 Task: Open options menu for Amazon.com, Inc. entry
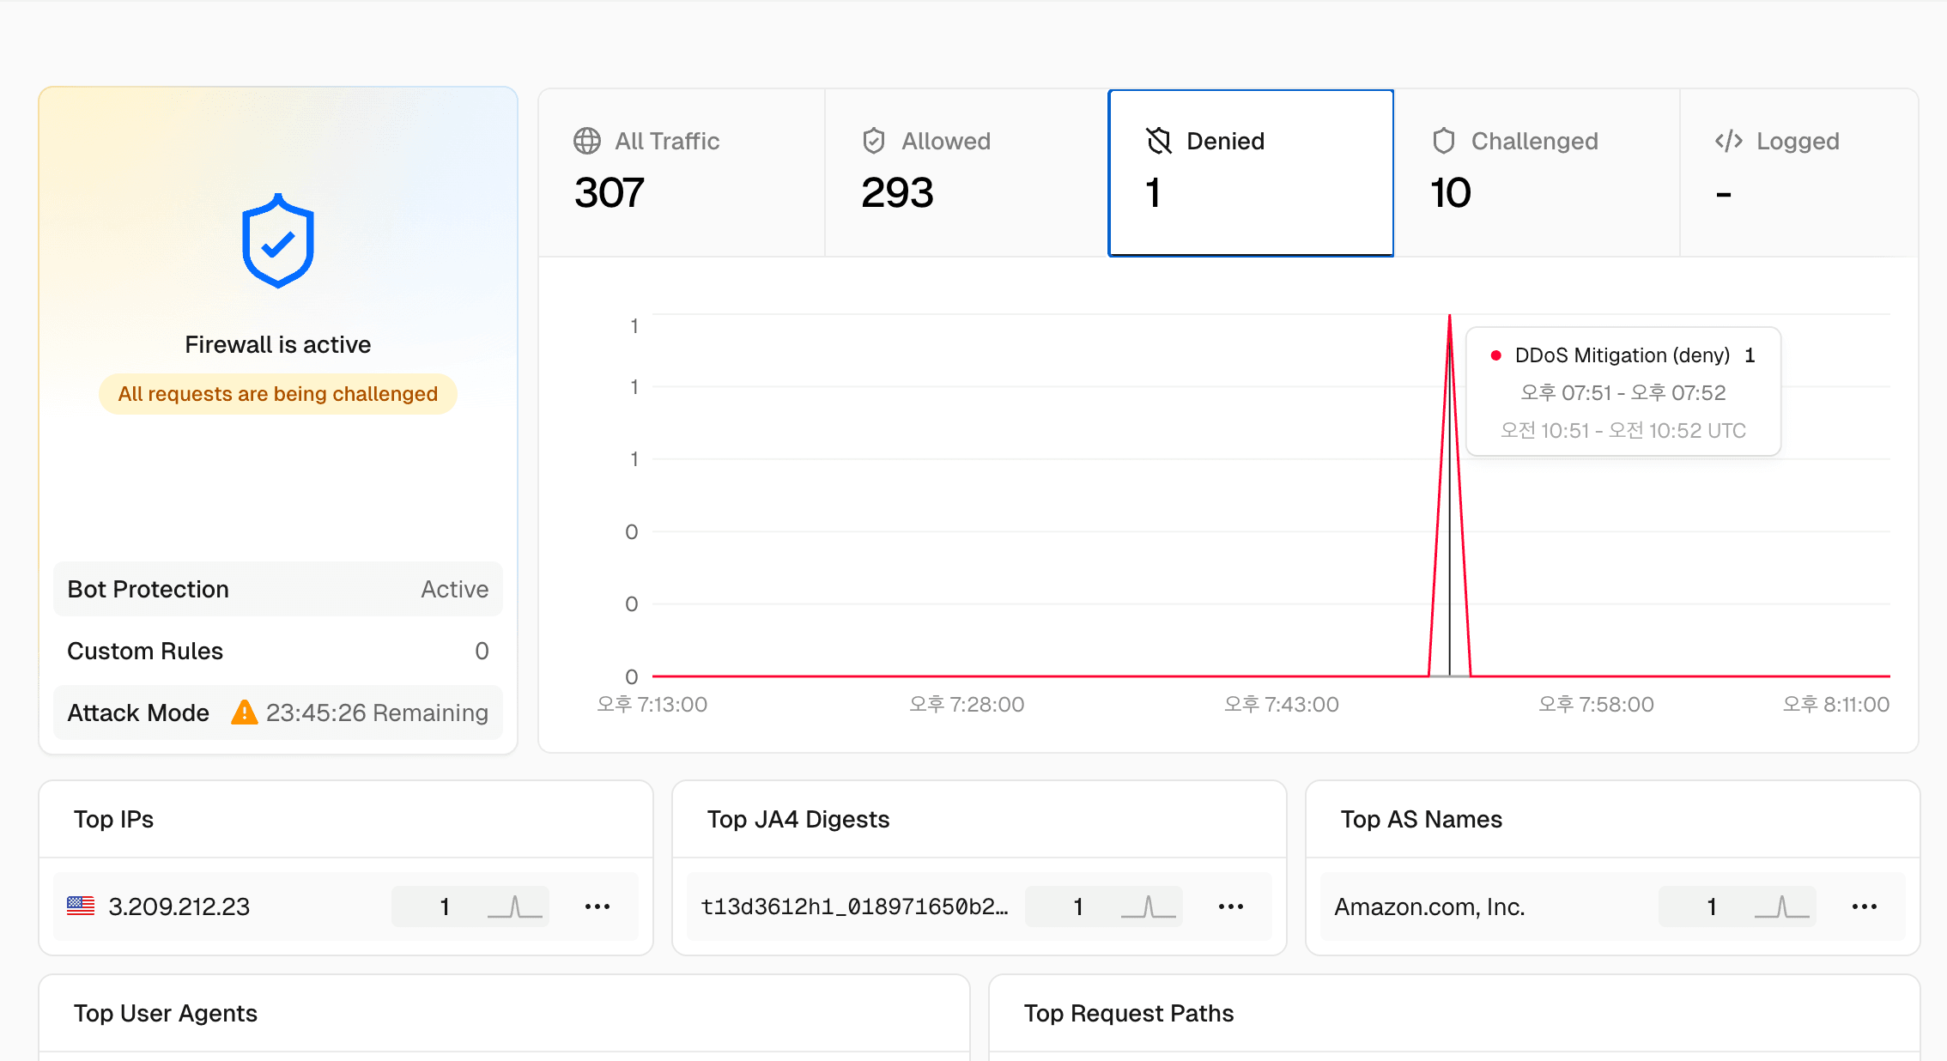coord(1865,906)
